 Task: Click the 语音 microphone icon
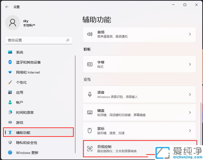(90, 94)
